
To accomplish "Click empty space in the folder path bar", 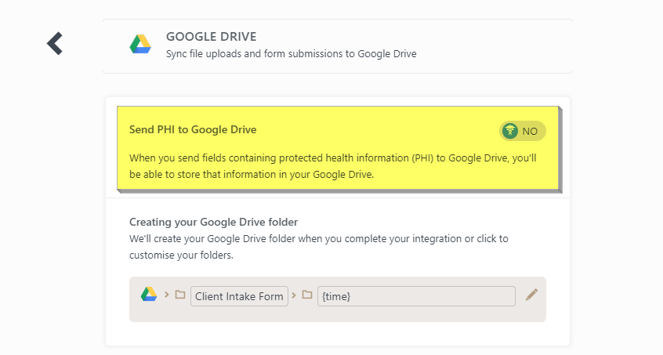I will click(x=337, y=313).
